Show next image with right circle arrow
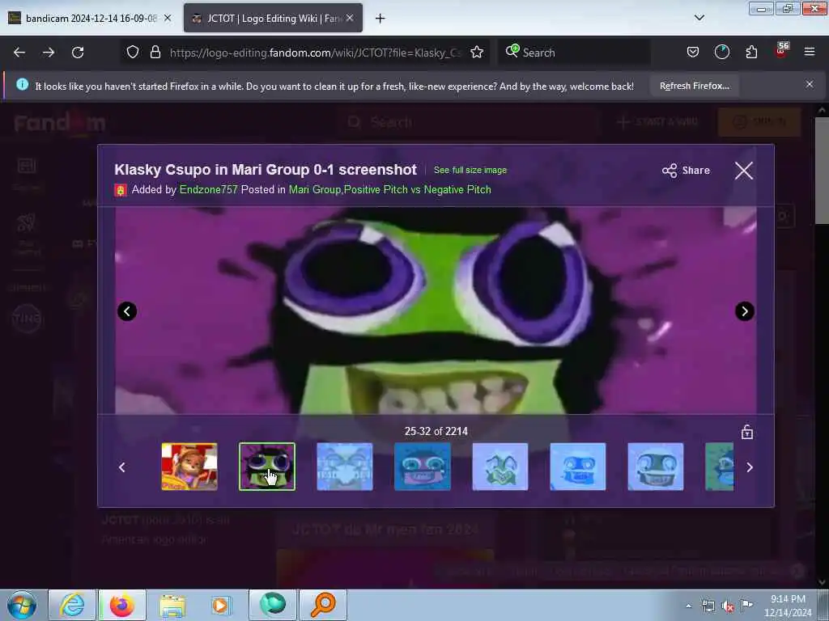 pyautogui.click(x=745, y=311)
